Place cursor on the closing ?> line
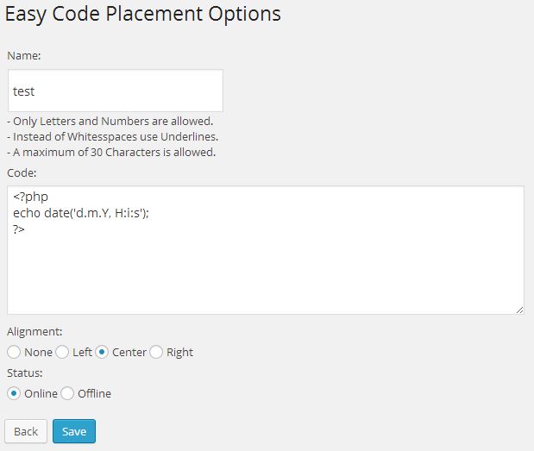Screen dimensions: 534x451 tap(19, 229)
